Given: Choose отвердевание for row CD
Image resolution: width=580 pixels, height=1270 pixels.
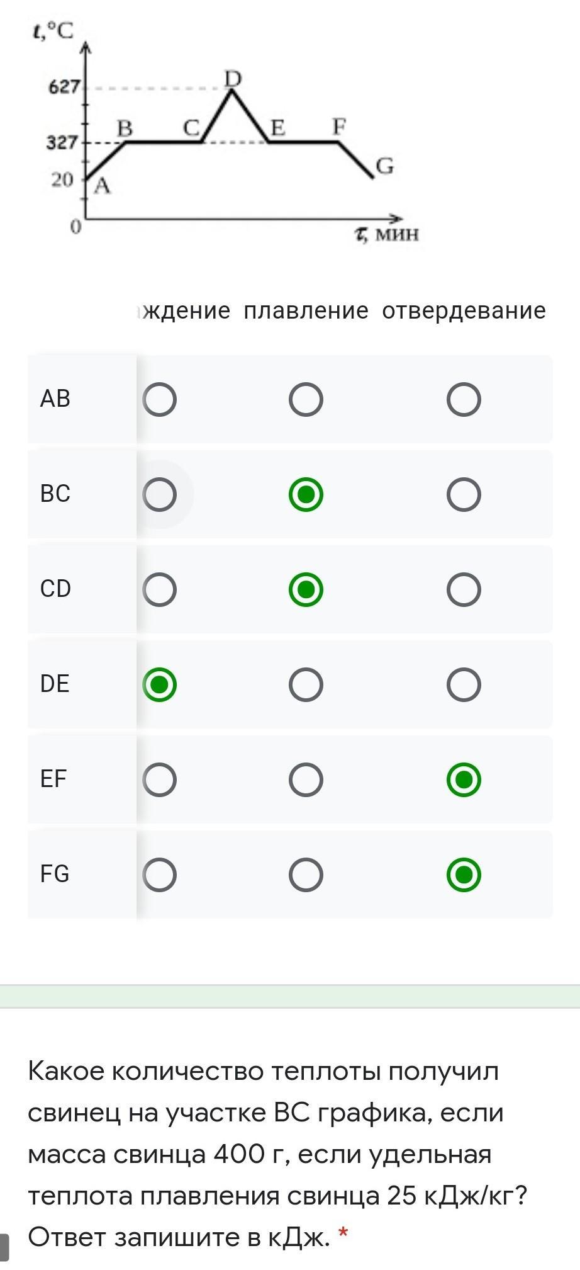Looking at the screenshot, I should pyautogui.click(x=464, y=589).
